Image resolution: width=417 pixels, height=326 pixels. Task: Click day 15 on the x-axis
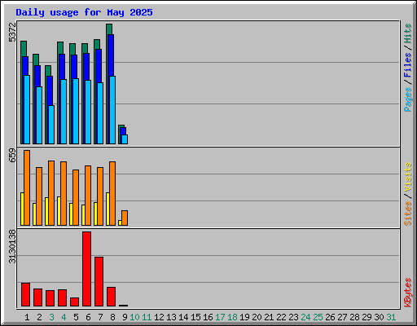(x=195, y=317)
